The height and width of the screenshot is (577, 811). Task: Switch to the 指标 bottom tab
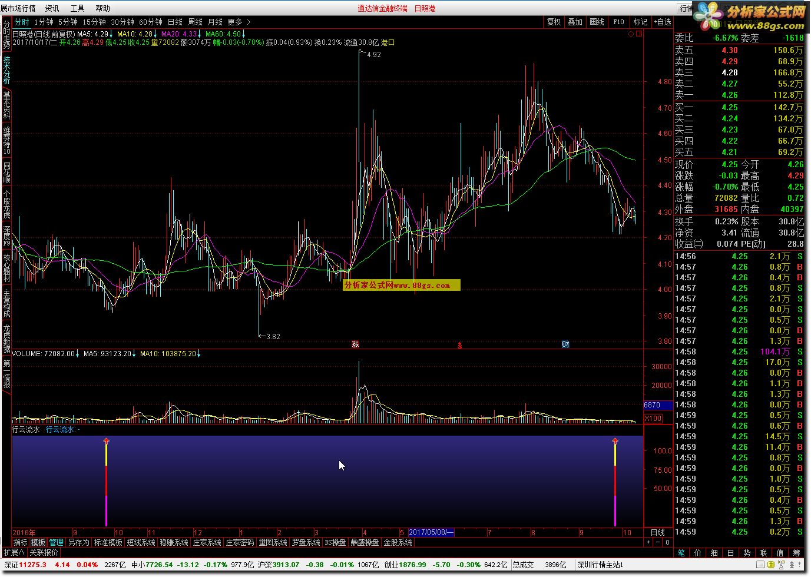(x=21, y=542)
